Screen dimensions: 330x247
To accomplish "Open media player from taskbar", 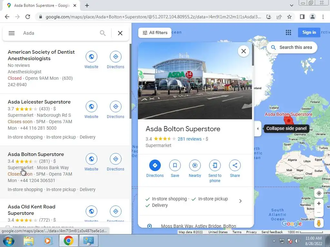I will [x=48, y=241].
